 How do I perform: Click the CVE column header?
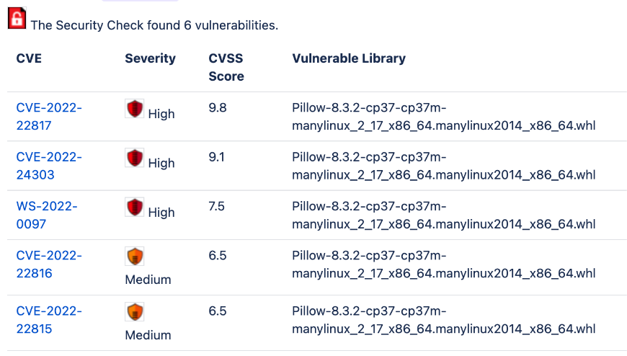point(29,58)
